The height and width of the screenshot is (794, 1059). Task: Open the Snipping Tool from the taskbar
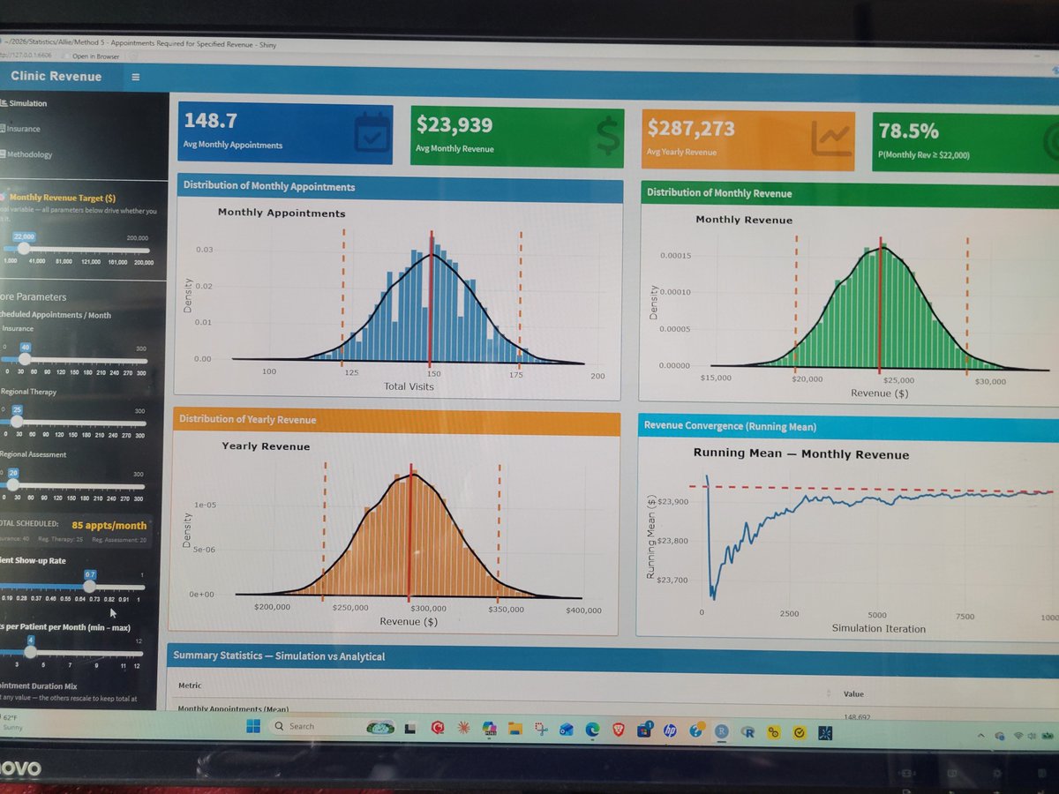tap(541, 729)
